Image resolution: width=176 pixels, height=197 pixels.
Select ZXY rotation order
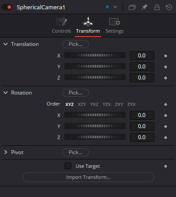pos(119,104)
